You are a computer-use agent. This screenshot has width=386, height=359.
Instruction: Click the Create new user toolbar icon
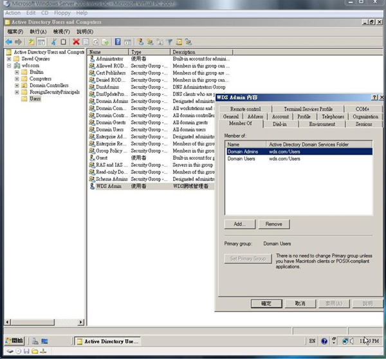tap(140, 42)
